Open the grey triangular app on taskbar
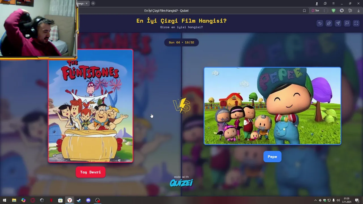Image resolution: width=363 pixels, height=204 pixels. (42, 200)
